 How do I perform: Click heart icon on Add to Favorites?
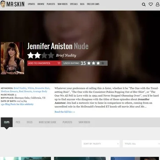pyautogui.click(x=59, y=63)
